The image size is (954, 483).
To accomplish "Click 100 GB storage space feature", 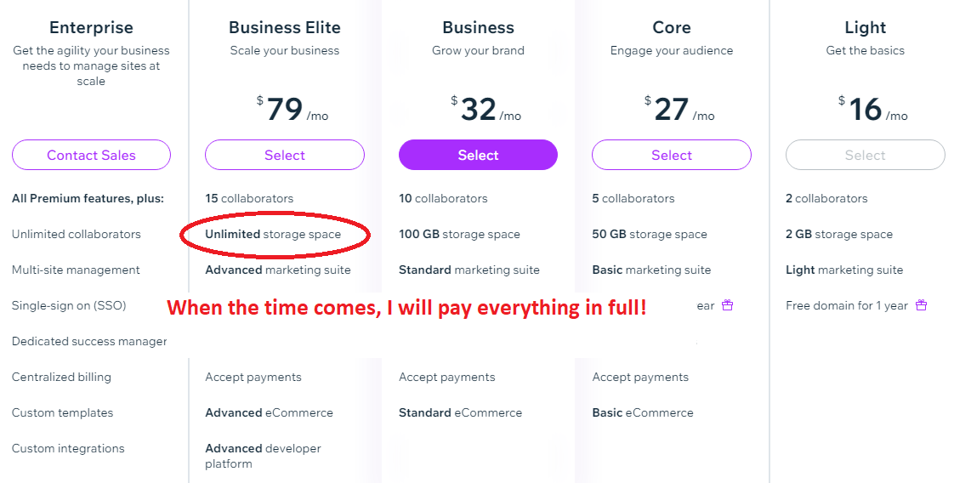I will [x=459, y=234].
